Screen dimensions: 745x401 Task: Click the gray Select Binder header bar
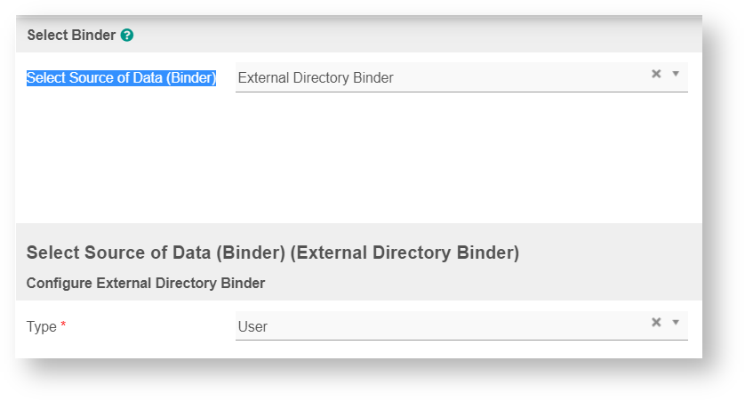click(400, 36)
